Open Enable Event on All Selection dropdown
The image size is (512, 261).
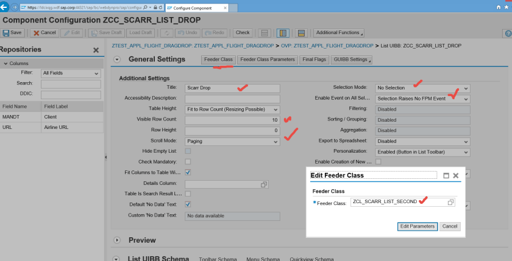[422, 99]
